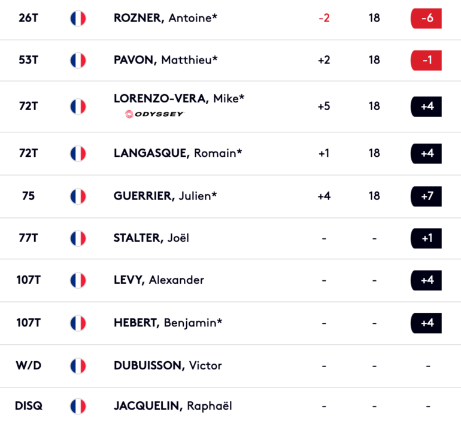
Task: Expand the GUERRIER, Julien row at position 75
Action: click(x=230, y=196)
